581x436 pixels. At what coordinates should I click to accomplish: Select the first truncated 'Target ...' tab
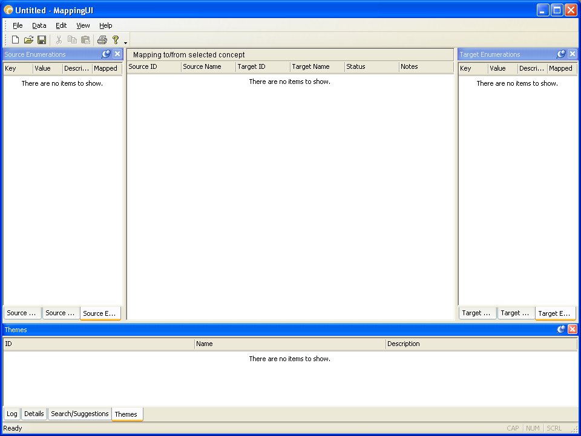(x=476, y=313)
